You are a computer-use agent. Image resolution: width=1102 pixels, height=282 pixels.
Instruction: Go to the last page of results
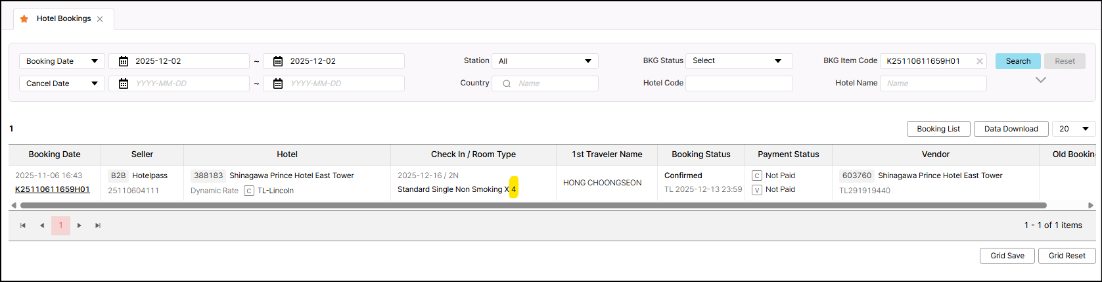[98, 225]
